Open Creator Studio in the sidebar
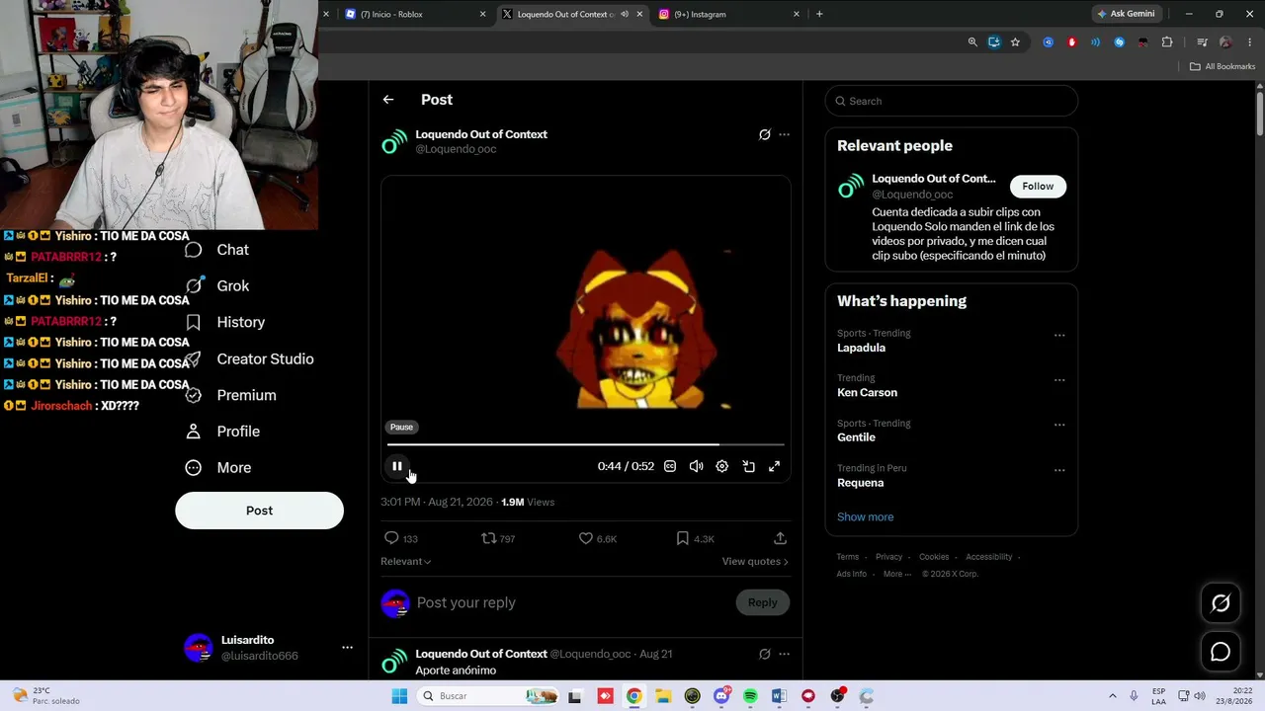The image size is (1265, 711). tap(250, 358)
